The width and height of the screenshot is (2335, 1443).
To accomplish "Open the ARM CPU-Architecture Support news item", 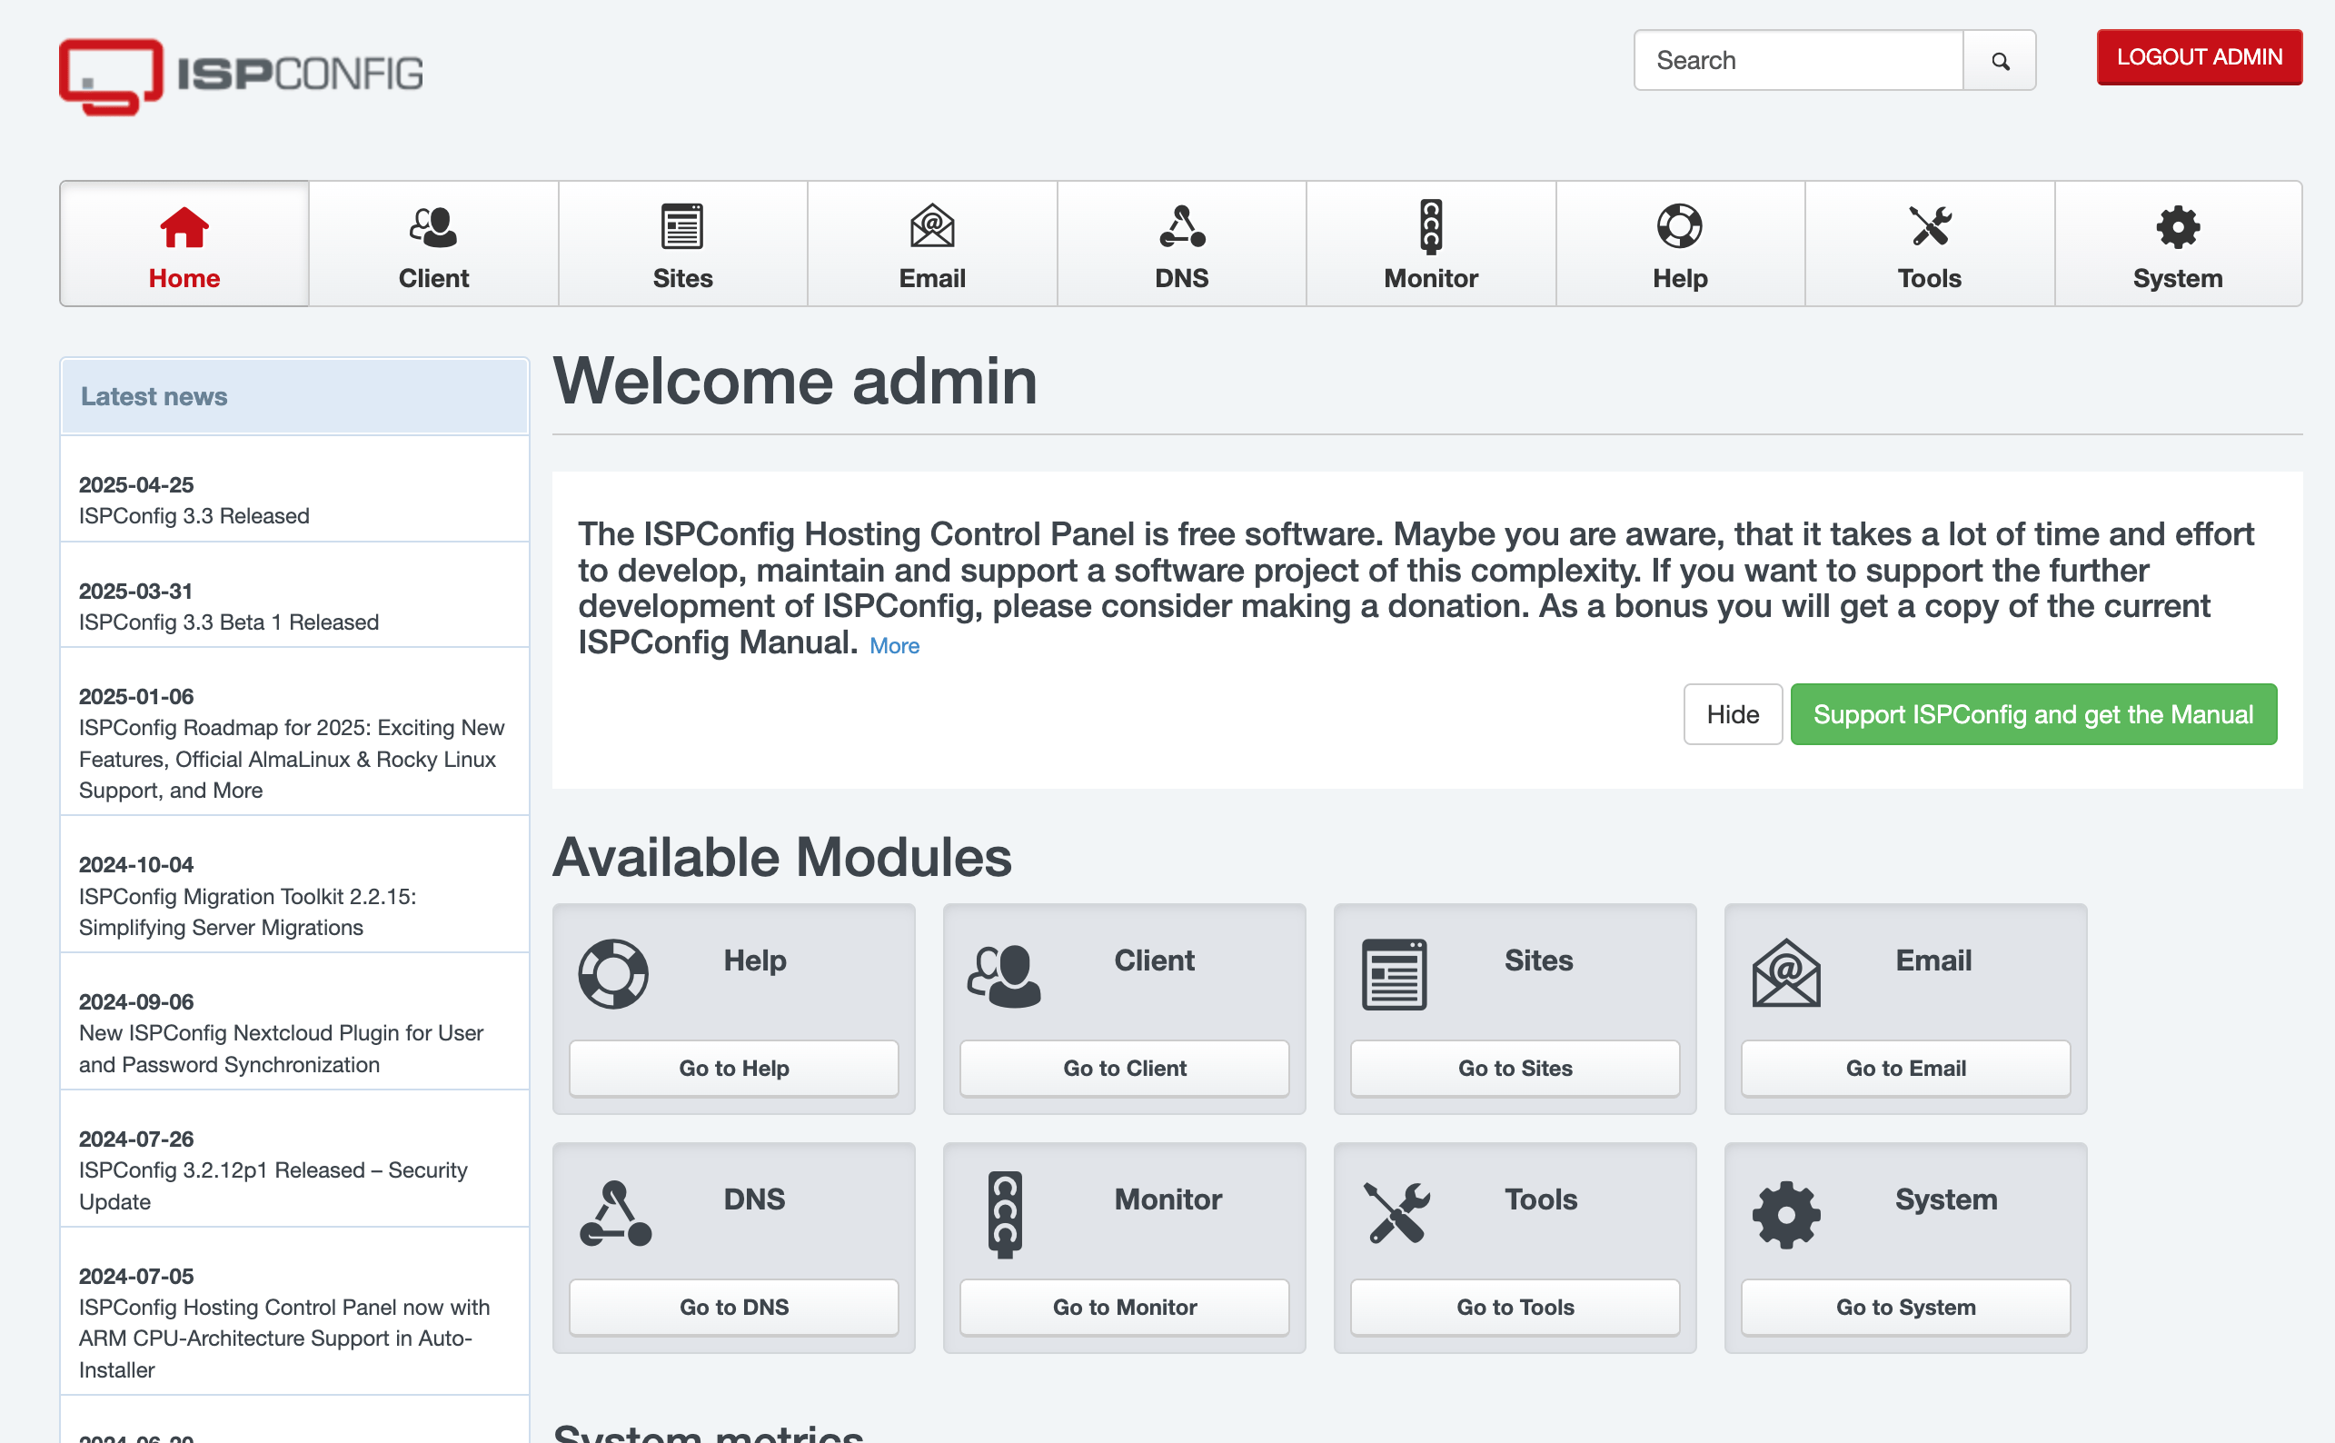I will [284, 1338].
